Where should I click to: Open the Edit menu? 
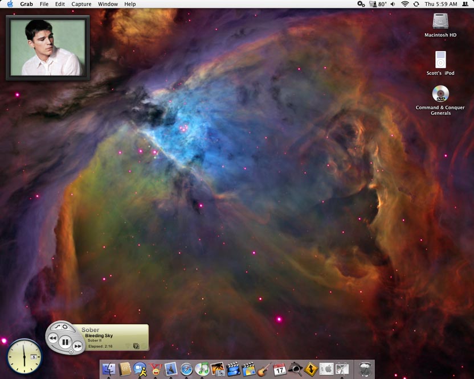(60, 4)
